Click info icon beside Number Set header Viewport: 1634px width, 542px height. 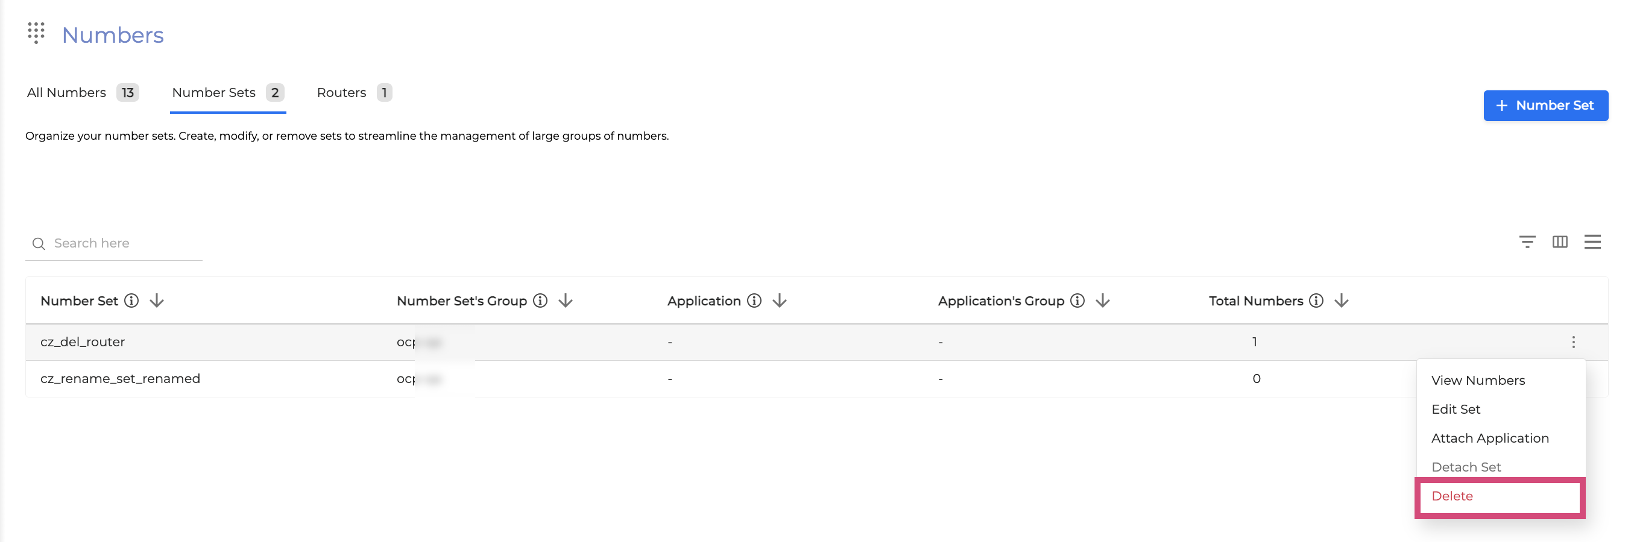pyautogui.click(x=131, y=301)
